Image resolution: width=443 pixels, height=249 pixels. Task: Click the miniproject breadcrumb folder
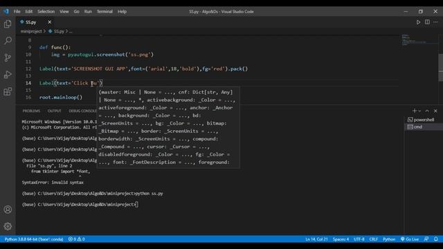[31, 31]
